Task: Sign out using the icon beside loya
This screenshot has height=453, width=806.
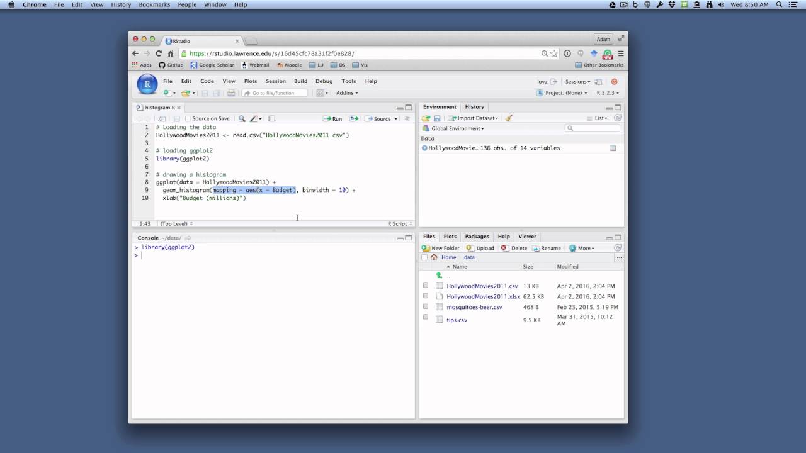Action: (554, 81)
